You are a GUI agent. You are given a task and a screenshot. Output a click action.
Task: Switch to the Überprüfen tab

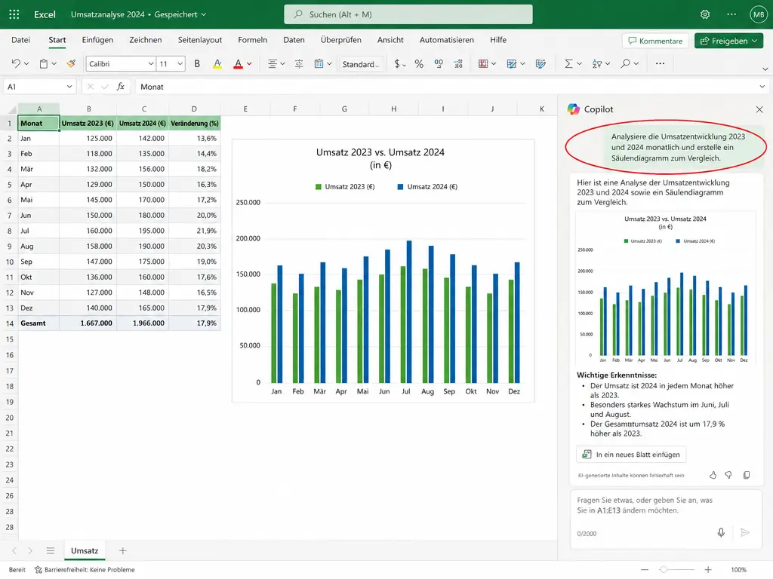pos(340,40)
